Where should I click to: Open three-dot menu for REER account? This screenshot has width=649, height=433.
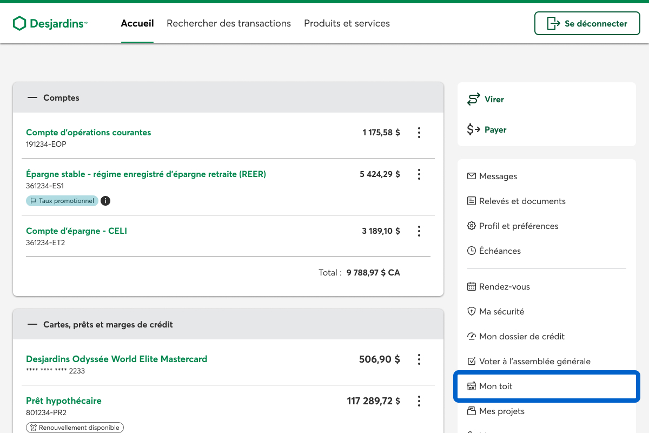point(419,174)
